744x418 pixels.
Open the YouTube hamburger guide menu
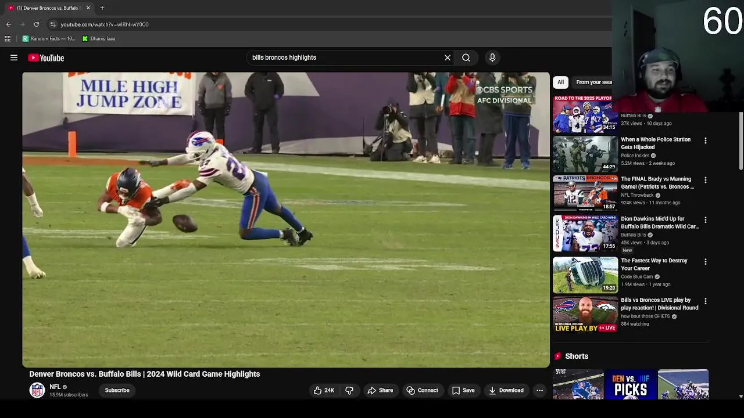click(x=14, y=57)
